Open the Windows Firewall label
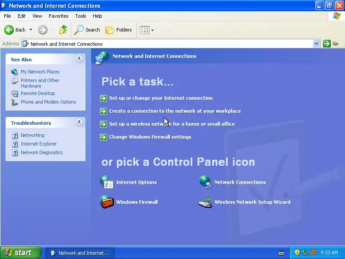The image size is (345, 259). 137,202
